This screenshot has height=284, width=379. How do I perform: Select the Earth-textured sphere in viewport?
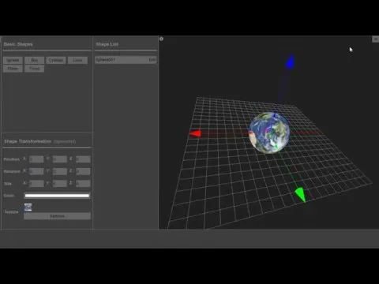click(269, 133)
